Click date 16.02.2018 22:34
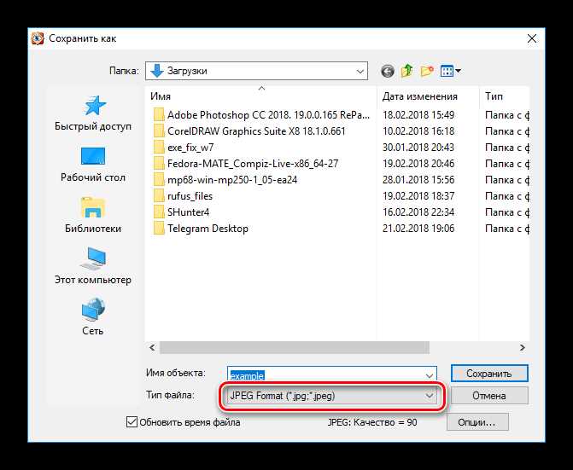The width and height of the screenshot is (573, 470). pyautogui.click(x=418, y=212)
